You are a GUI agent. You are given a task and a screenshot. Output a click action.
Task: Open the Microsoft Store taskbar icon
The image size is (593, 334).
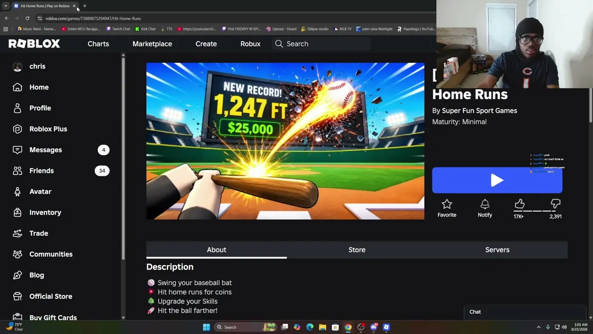click(335, 327)
